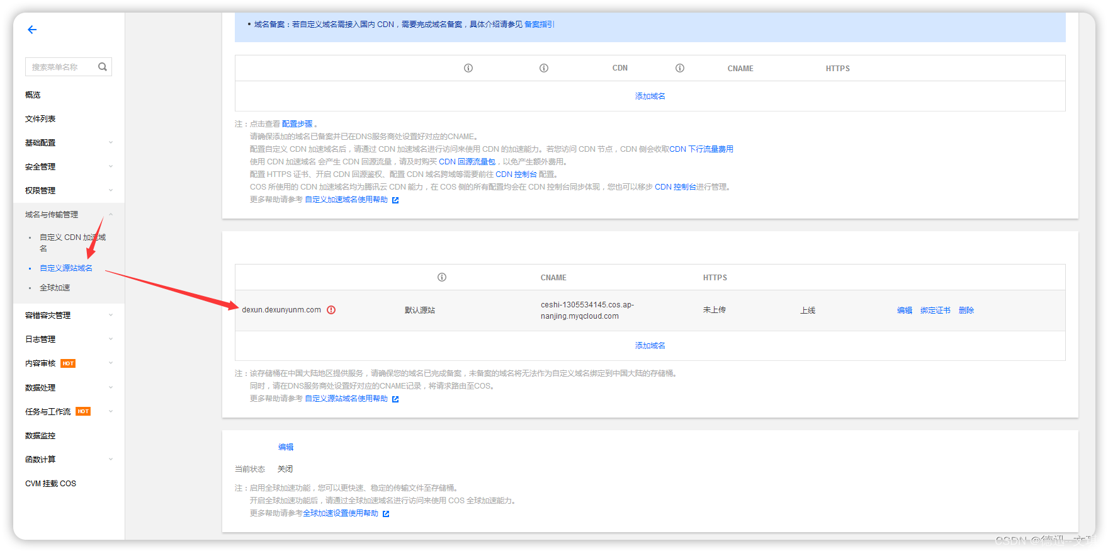This screenshot has width=1108, height=553.
Task: Click red warning icon beside dexun.dexunyunm.com
Action: (x=331, y=310)
